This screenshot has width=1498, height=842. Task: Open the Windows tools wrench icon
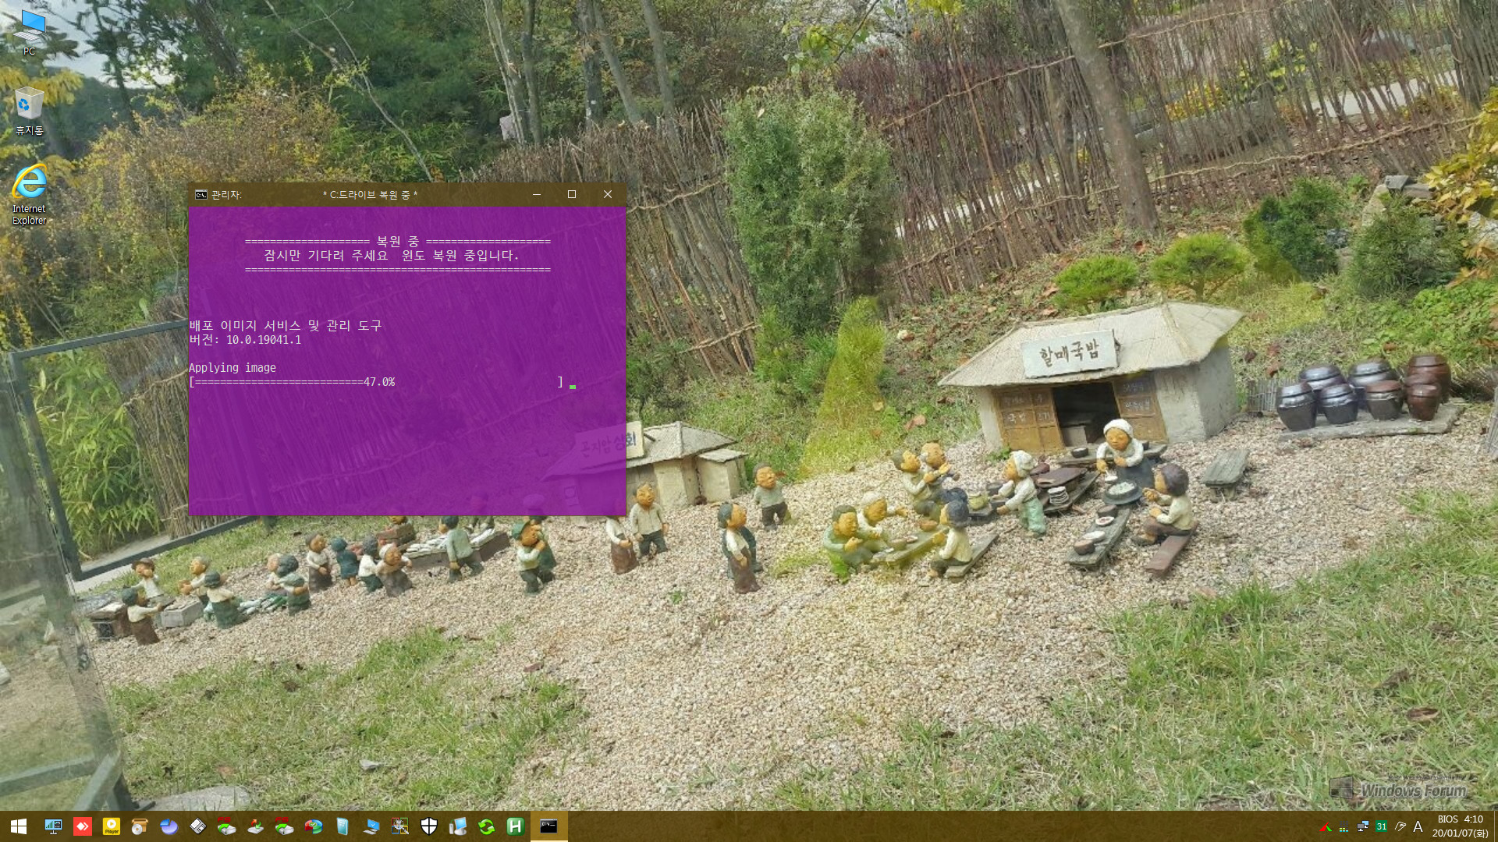pos(399,826)
